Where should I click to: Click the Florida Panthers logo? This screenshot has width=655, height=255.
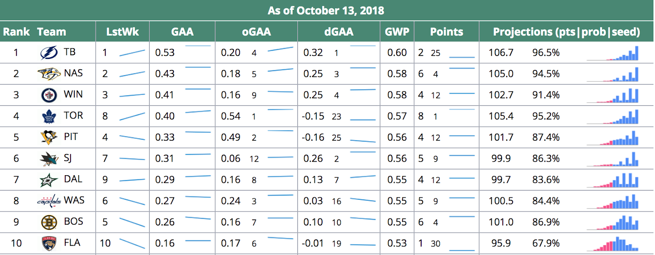pyautogui.click(x=49, y=243)
